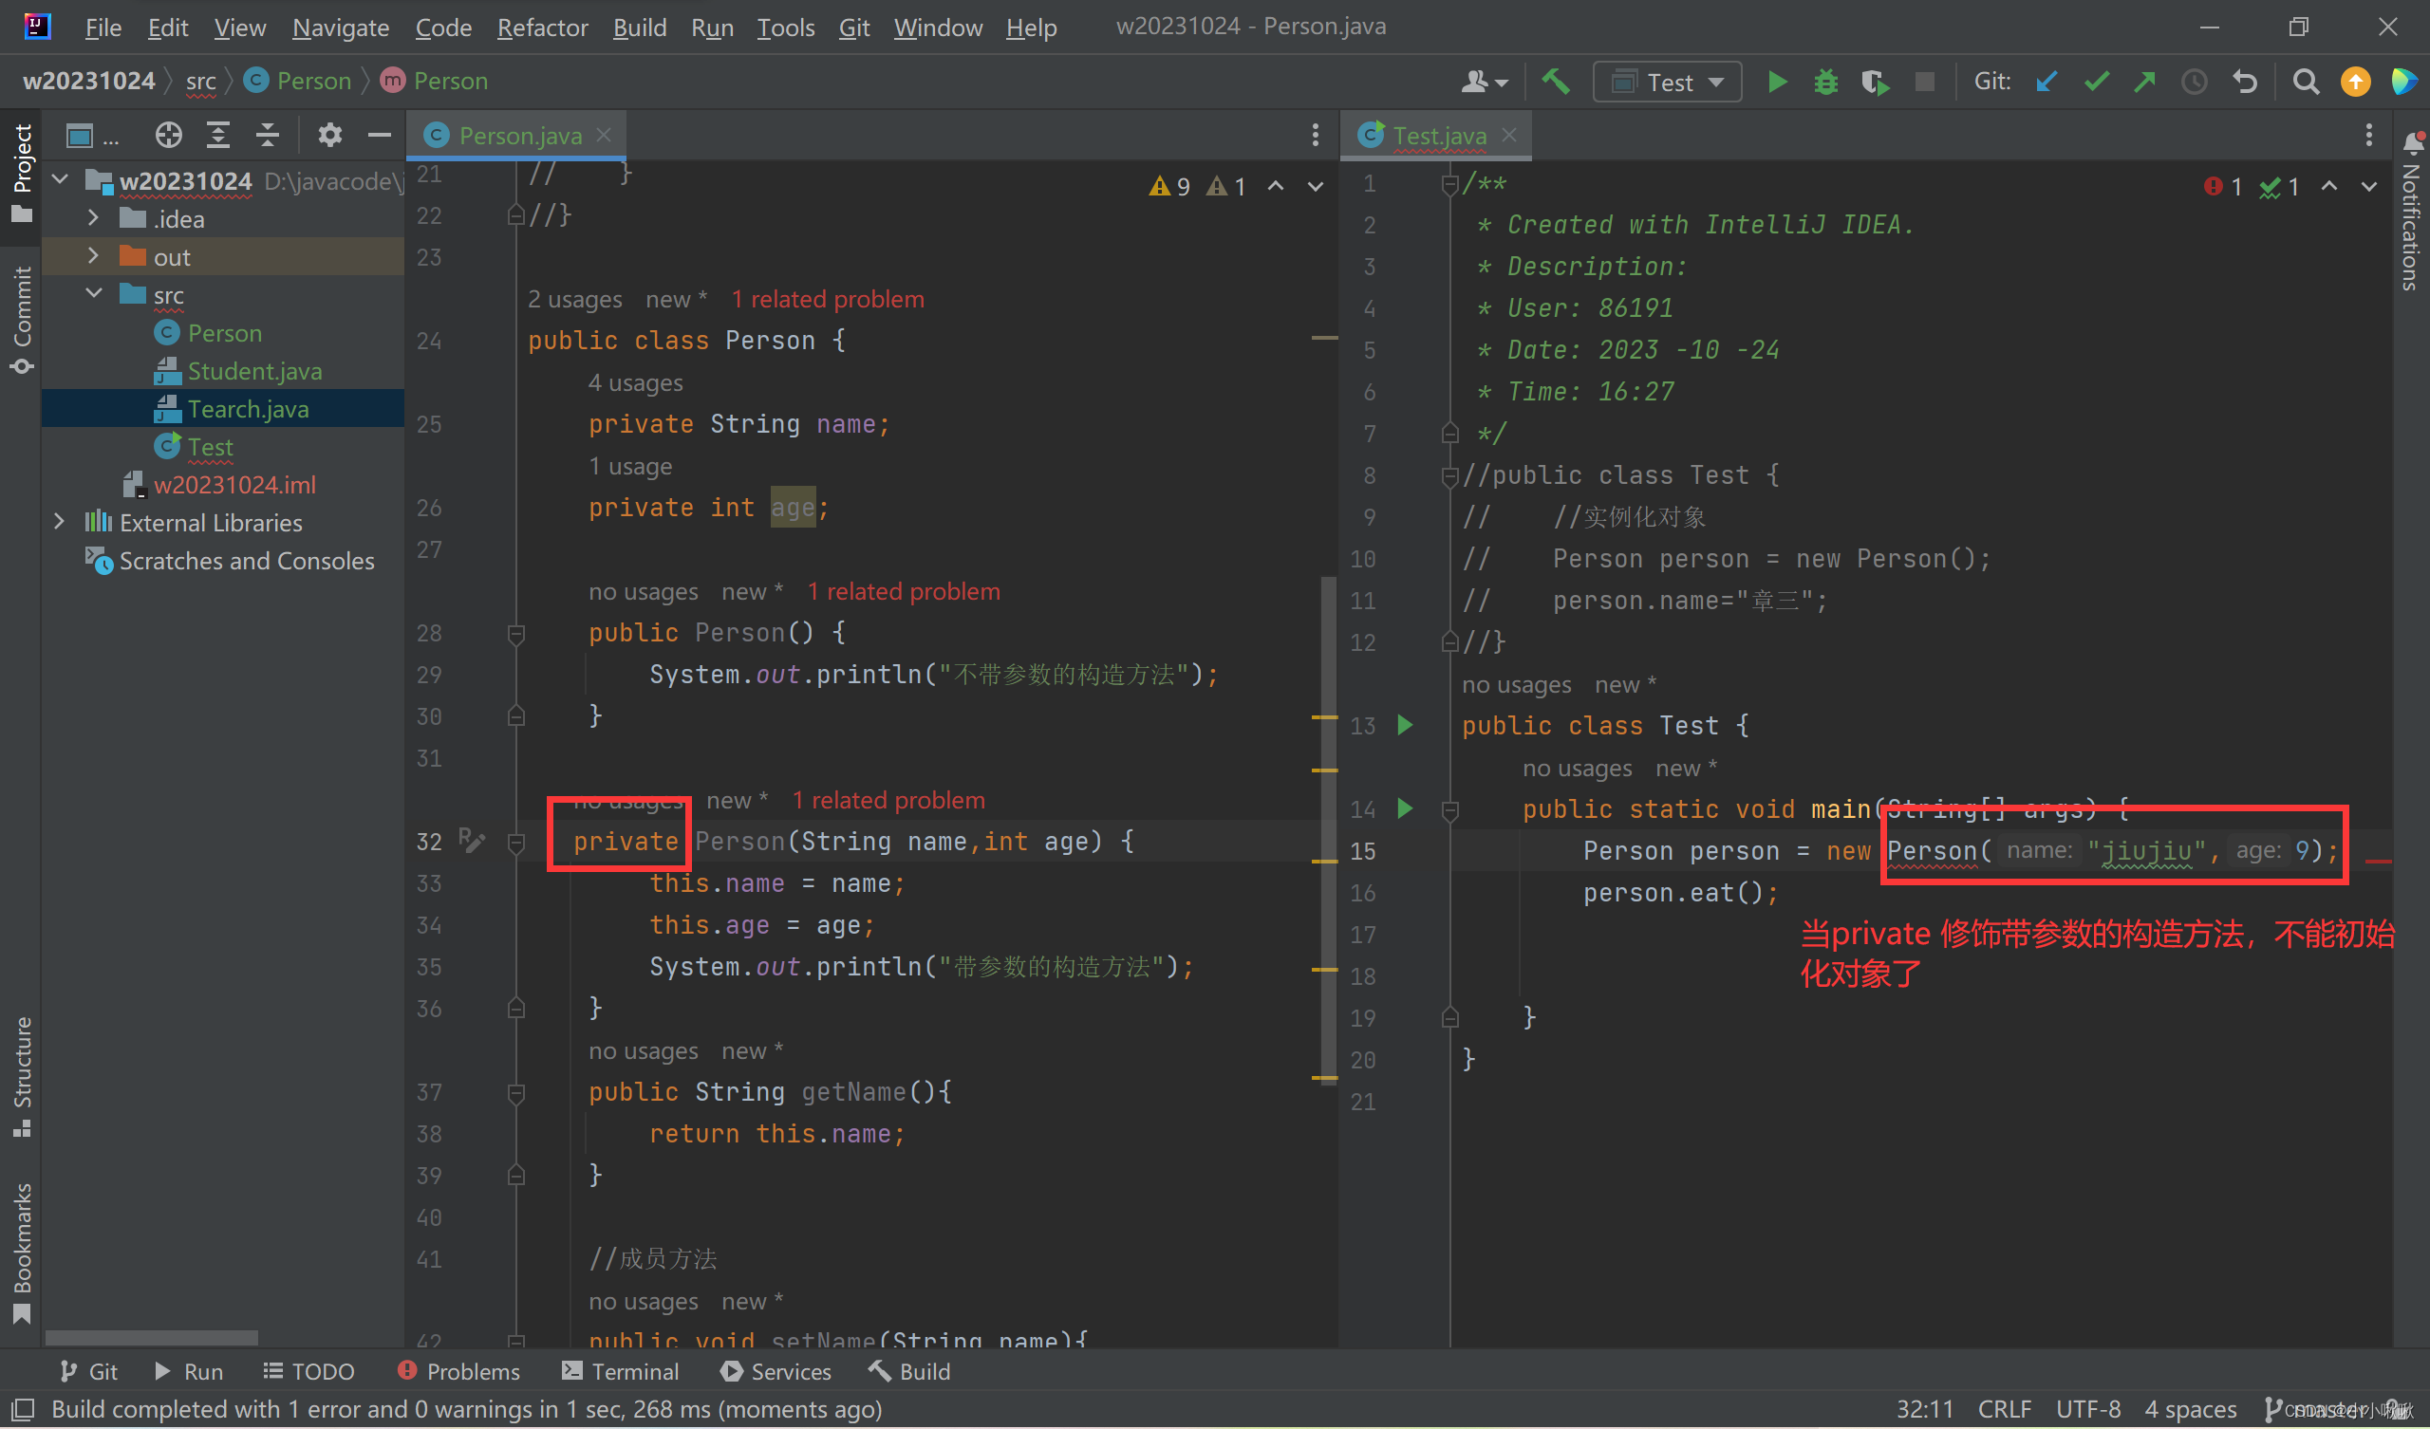This screenshot has height=1429, width=2430.
Task: Click the Rollback undo arrow icon
Action: tap(2245, 82)
